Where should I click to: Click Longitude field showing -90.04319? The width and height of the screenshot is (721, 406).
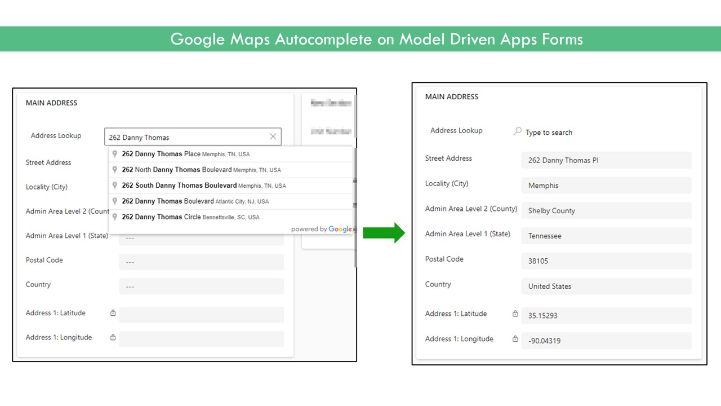(x=606, y=341)
